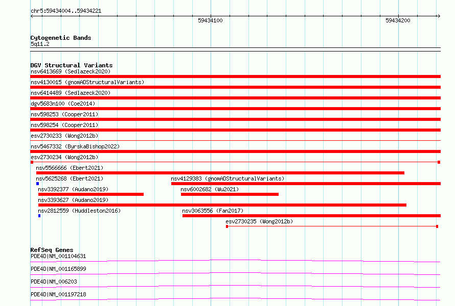
Task: Click the red bar of nsv6002682
Action: [230, 194]
